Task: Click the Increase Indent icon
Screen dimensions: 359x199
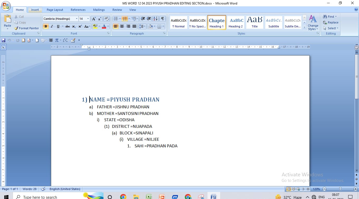Action: coord(149,19)
